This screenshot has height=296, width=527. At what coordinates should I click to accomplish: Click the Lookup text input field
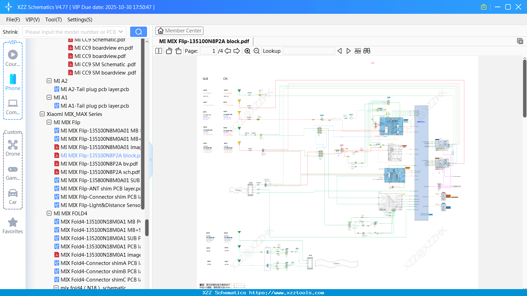pyautogui.click(x=309, y=51)
